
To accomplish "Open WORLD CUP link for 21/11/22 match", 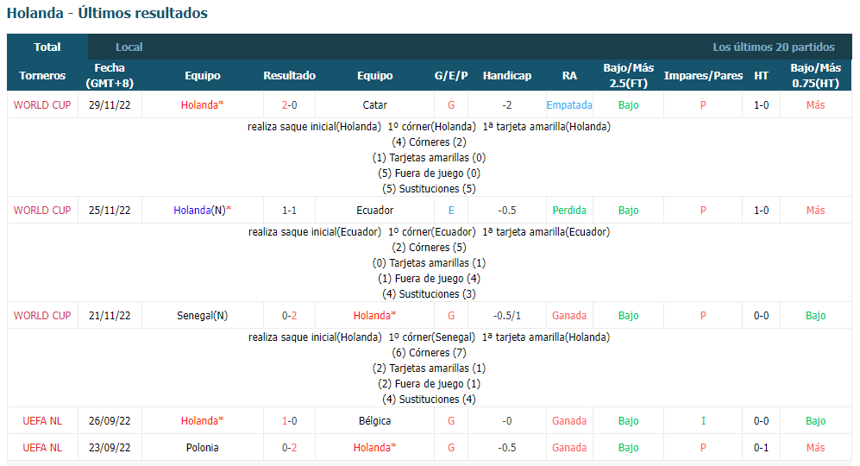I will (42, 316).
